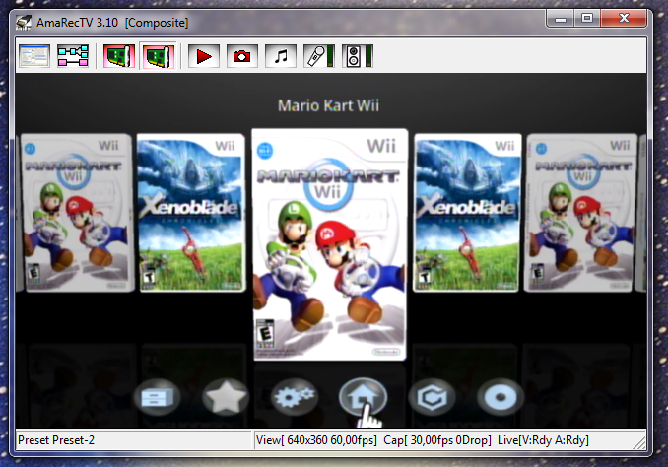Click the Mario Kart Wii title text
This screenshot has height=467, width=668.
pos(328,105)
